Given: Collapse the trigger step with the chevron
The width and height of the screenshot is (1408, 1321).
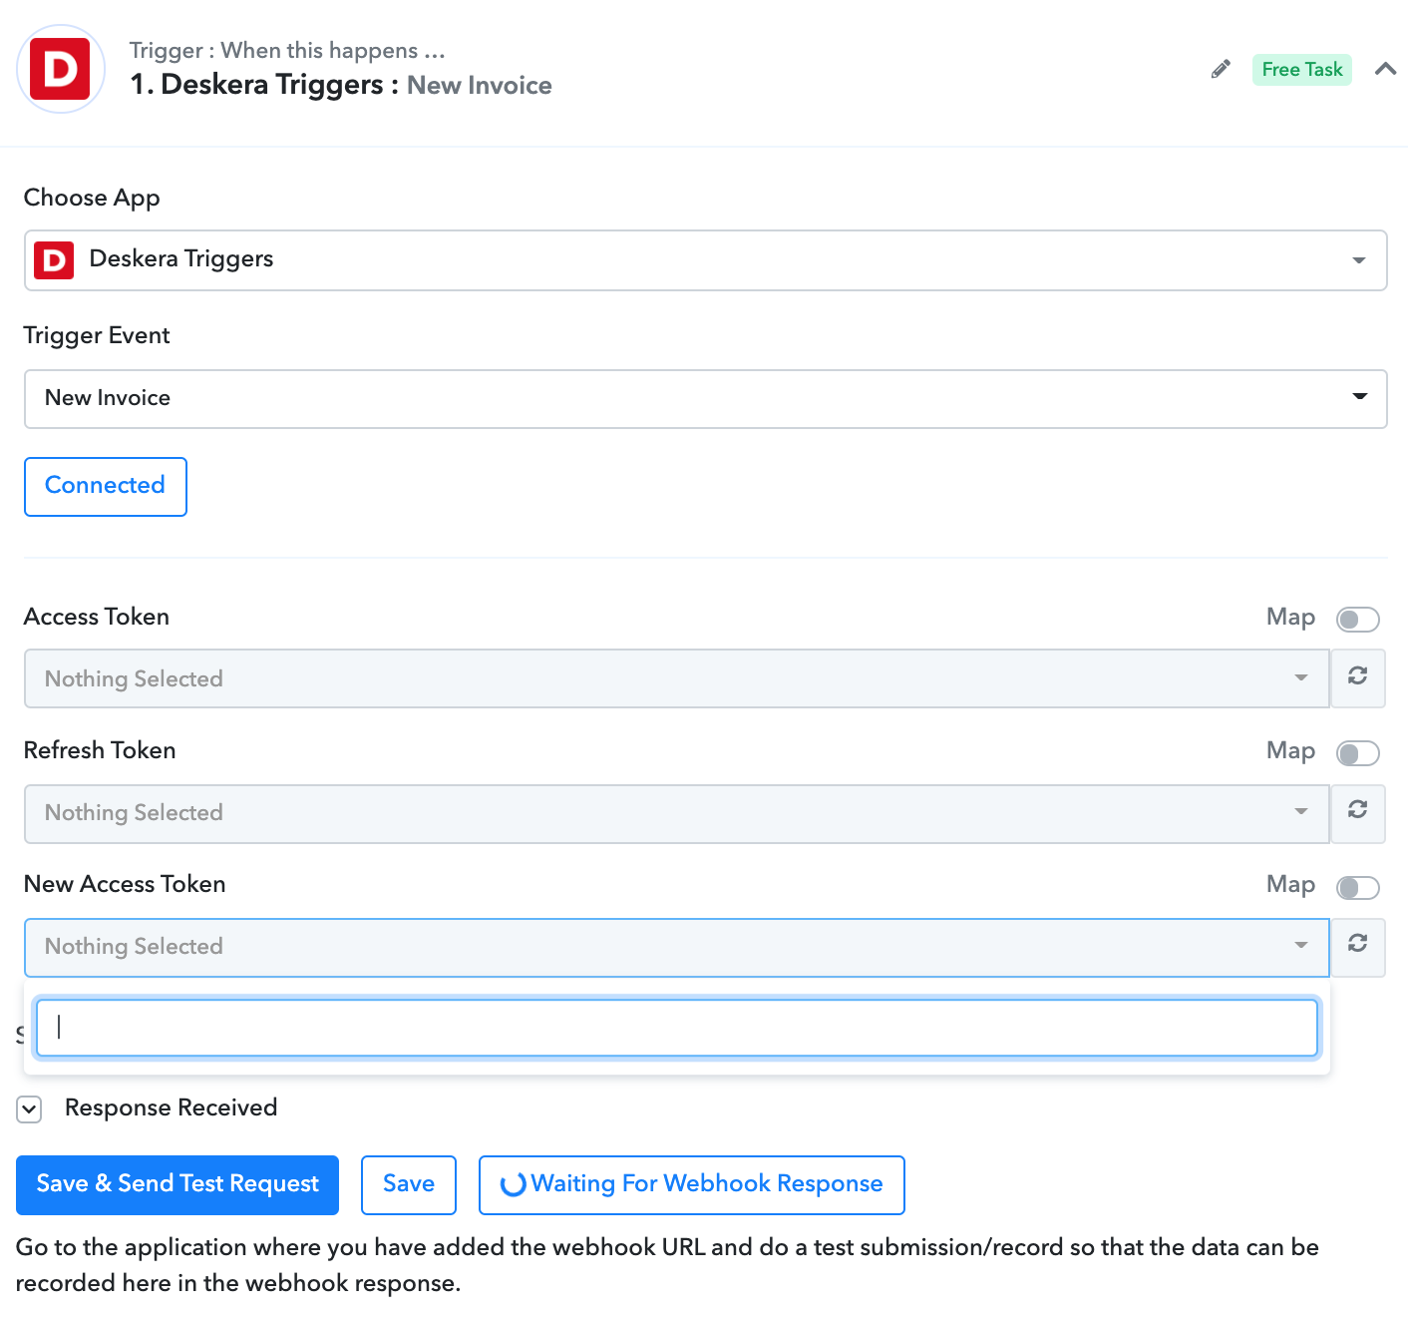Looking at the screenshot, I should click(1385, 69).
